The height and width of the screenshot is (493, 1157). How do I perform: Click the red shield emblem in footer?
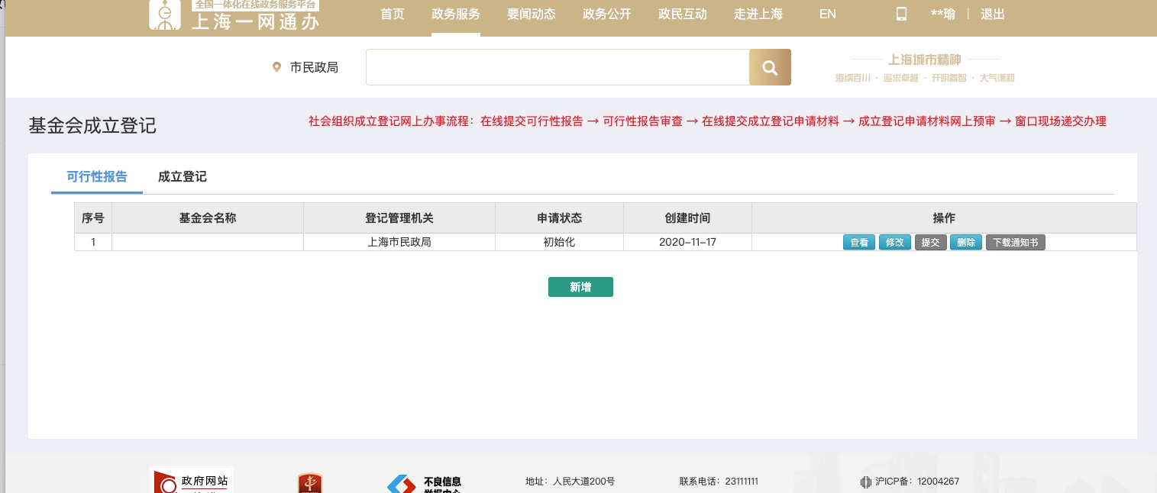[310, 483]
